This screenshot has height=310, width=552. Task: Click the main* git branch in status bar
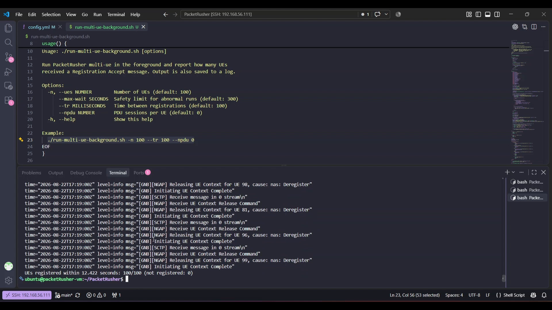(x=64, y=295)
